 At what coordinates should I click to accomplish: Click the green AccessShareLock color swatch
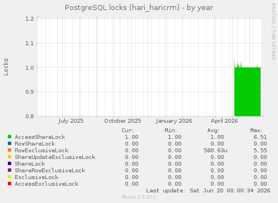[x=10, y=137]
